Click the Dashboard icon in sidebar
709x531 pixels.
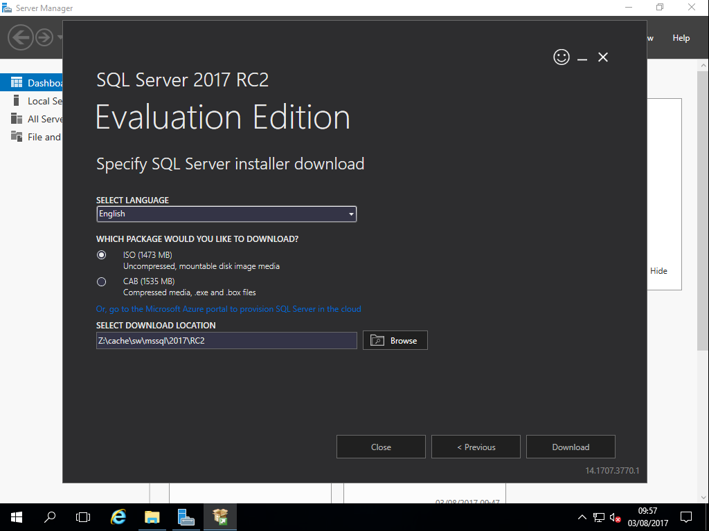coord(17,83)
